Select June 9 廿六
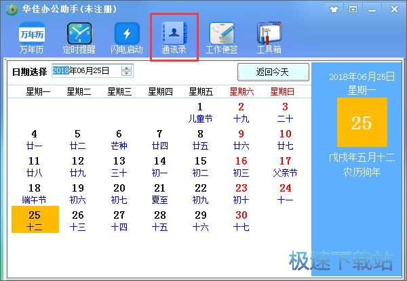This screenshot has width=407, height=281. 241,140
